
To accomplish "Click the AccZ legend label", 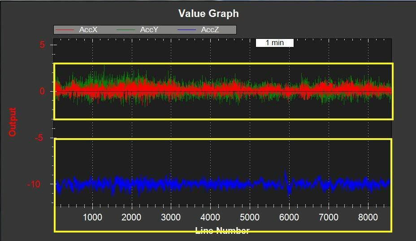I will coord(210,30).
